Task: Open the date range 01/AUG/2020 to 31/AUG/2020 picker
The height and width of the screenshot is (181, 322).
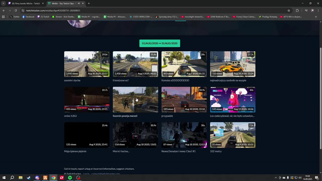Action: pyautogui.click(x=160, y=43)
